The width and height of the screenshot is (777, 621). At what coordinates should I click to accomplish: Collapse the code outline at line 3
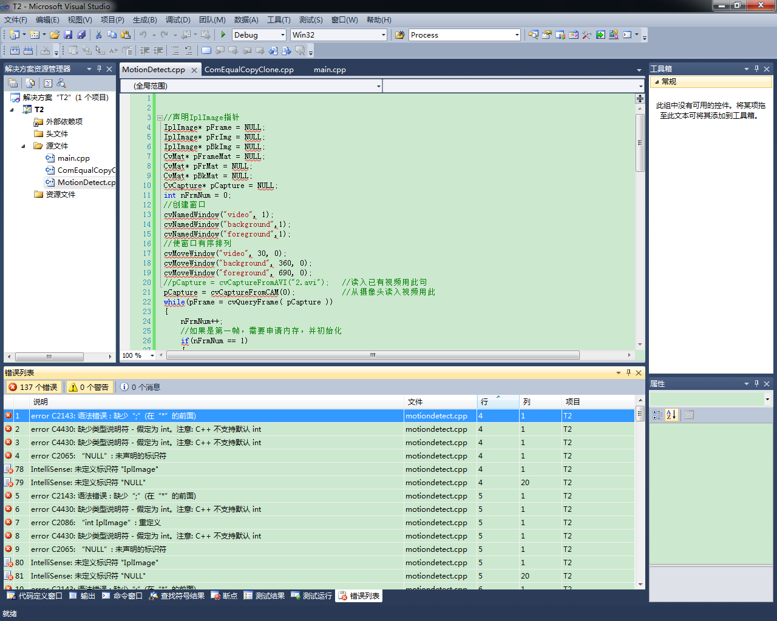pyautogui.click(x=160, y=118)
